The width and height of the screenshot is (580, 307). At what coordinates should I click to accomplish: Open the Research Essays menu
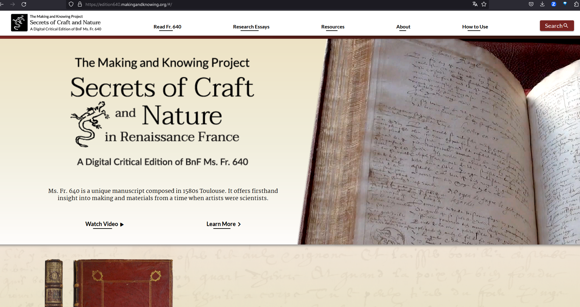click(x=251, y=27)
